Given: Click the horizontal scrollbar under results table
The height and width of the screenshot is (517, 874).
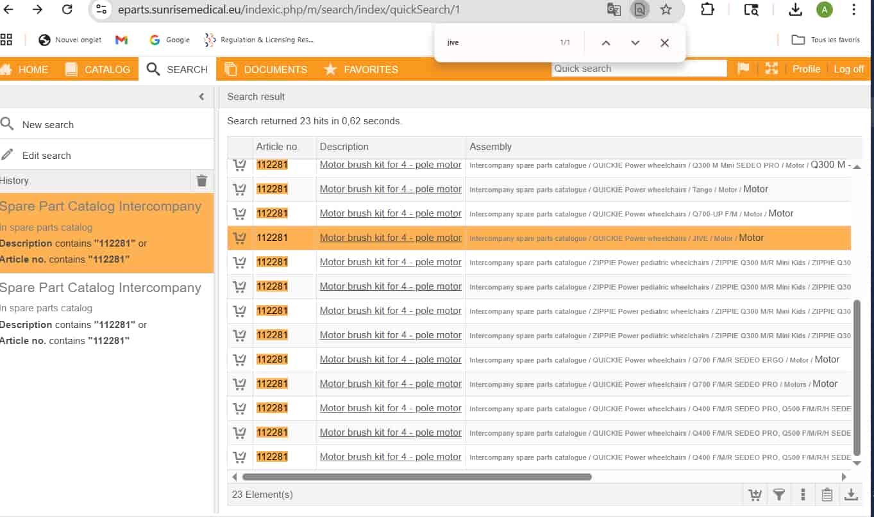Looking at the screenshot, I should pos(417,477).
